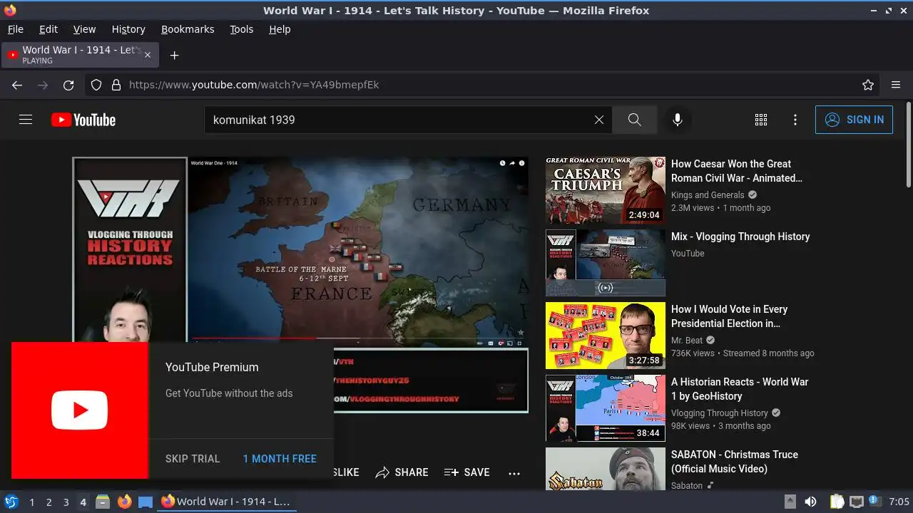
Task: Switch to workspace 1
Action: 31,502
